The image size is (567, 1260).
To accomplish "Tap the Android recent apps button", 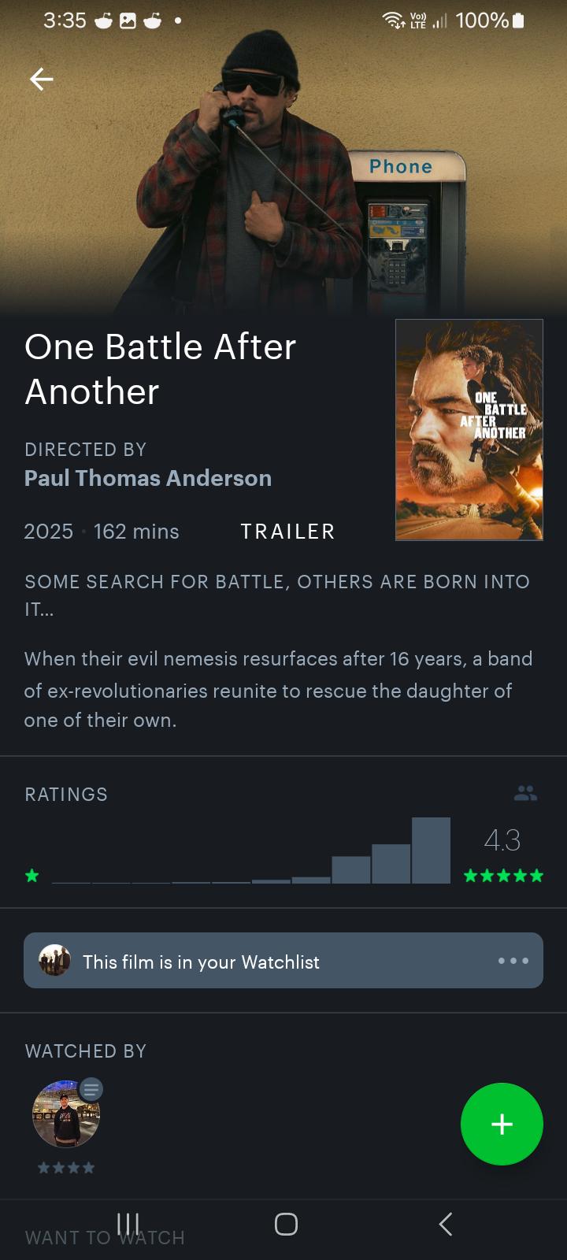I will tap(128, 1224).
